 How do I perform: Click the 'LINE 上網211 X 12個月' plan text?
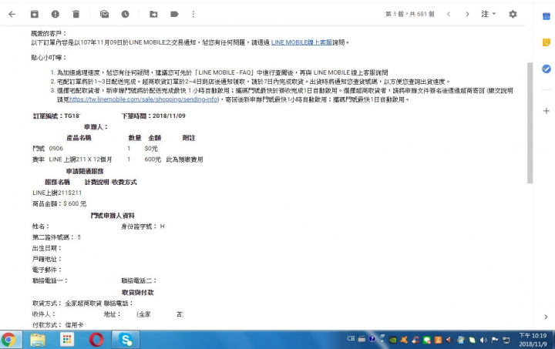(80, 159)
